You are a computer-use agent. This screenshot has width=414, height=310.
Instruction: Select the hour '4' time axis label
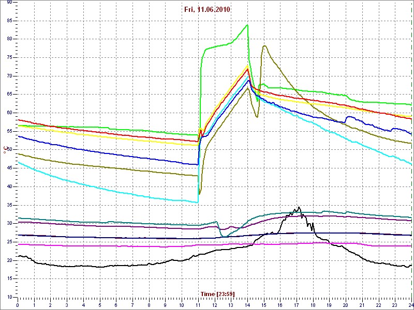point(83,305)
